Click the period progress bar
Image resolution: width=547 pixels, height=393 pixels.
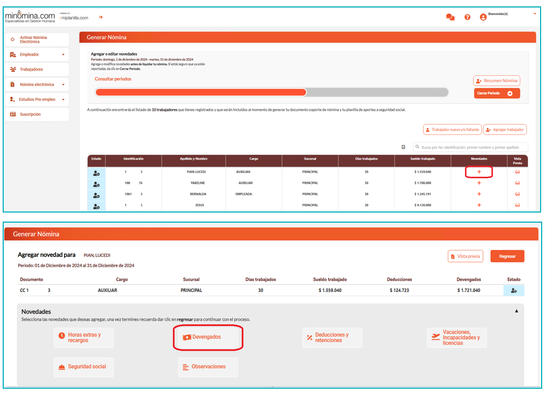271,92
